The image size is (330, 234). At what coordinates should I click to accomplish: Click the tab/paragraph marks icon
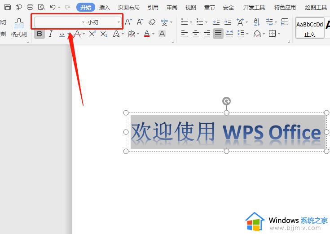[x=269, y=22]
